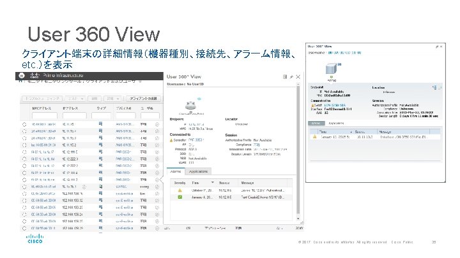Click the warning icon in right popup January 13 alarm
This screenshot has width=460, height=258.
[315, 136]
